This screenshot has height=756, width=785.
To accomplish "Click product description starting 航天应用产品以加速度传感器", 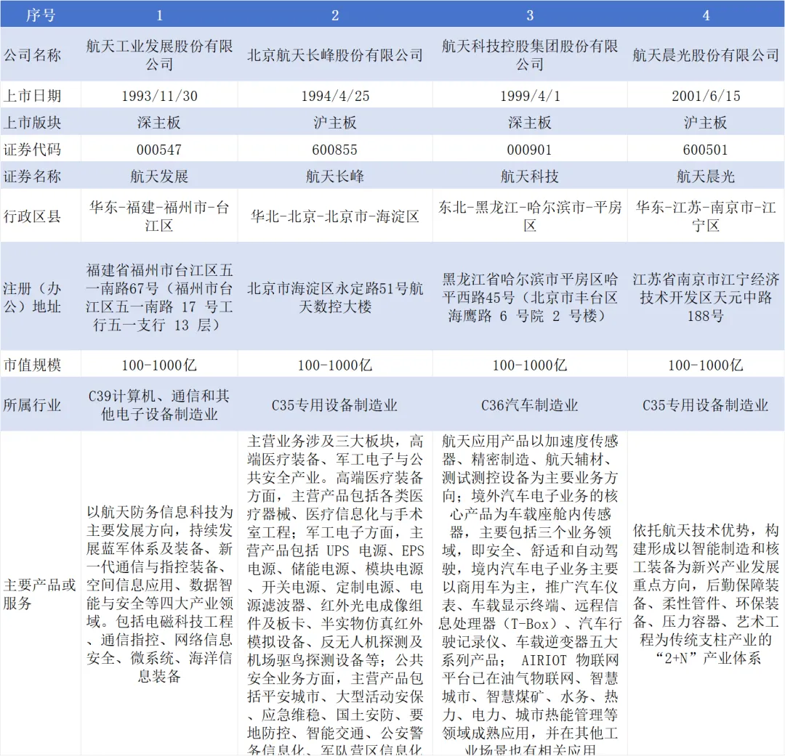I will pos(530,593).
